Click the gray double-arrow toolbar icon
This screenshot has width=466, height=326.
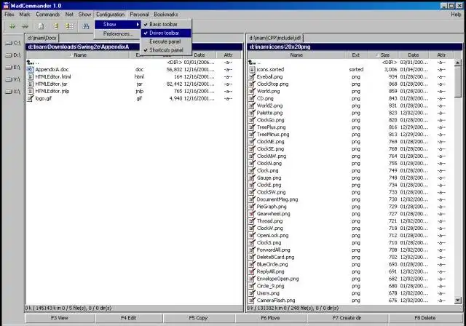[x=25, y=26]
